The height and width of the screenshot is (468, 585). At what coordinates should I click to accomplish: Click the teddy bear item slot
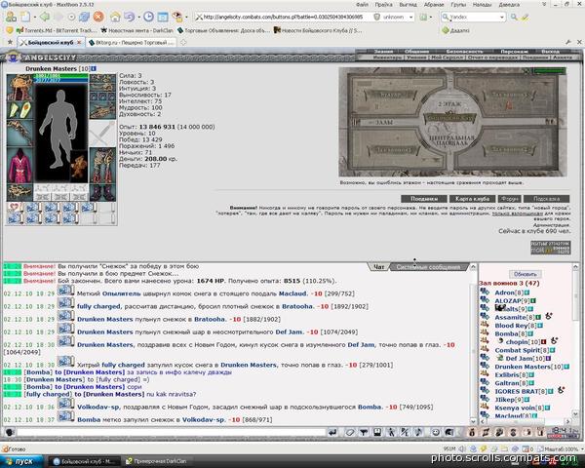click(x=79, y=166)
